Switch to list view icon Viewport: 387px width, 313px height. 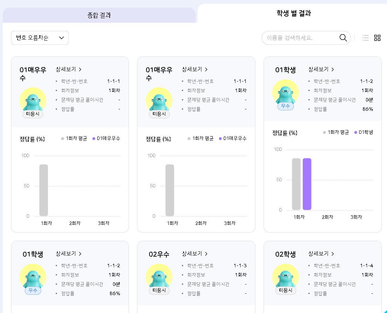coord(366,38)
